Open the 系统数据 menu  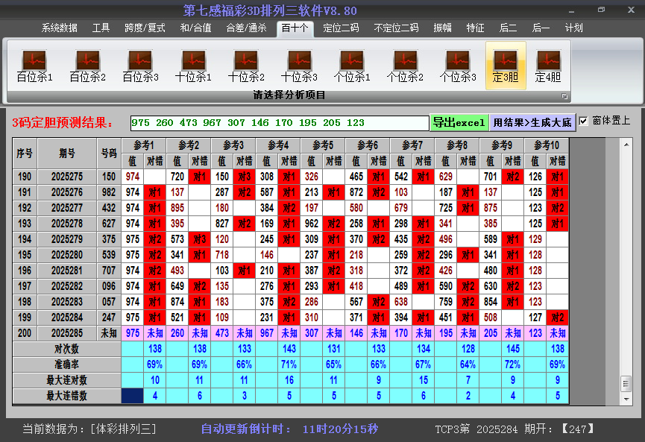(59, 28)
